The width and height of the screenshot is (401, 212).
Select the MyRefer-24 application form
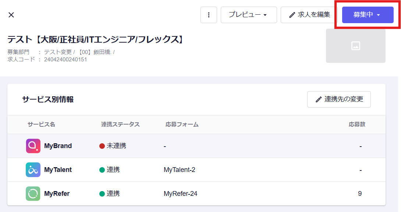tap(180, 194)
